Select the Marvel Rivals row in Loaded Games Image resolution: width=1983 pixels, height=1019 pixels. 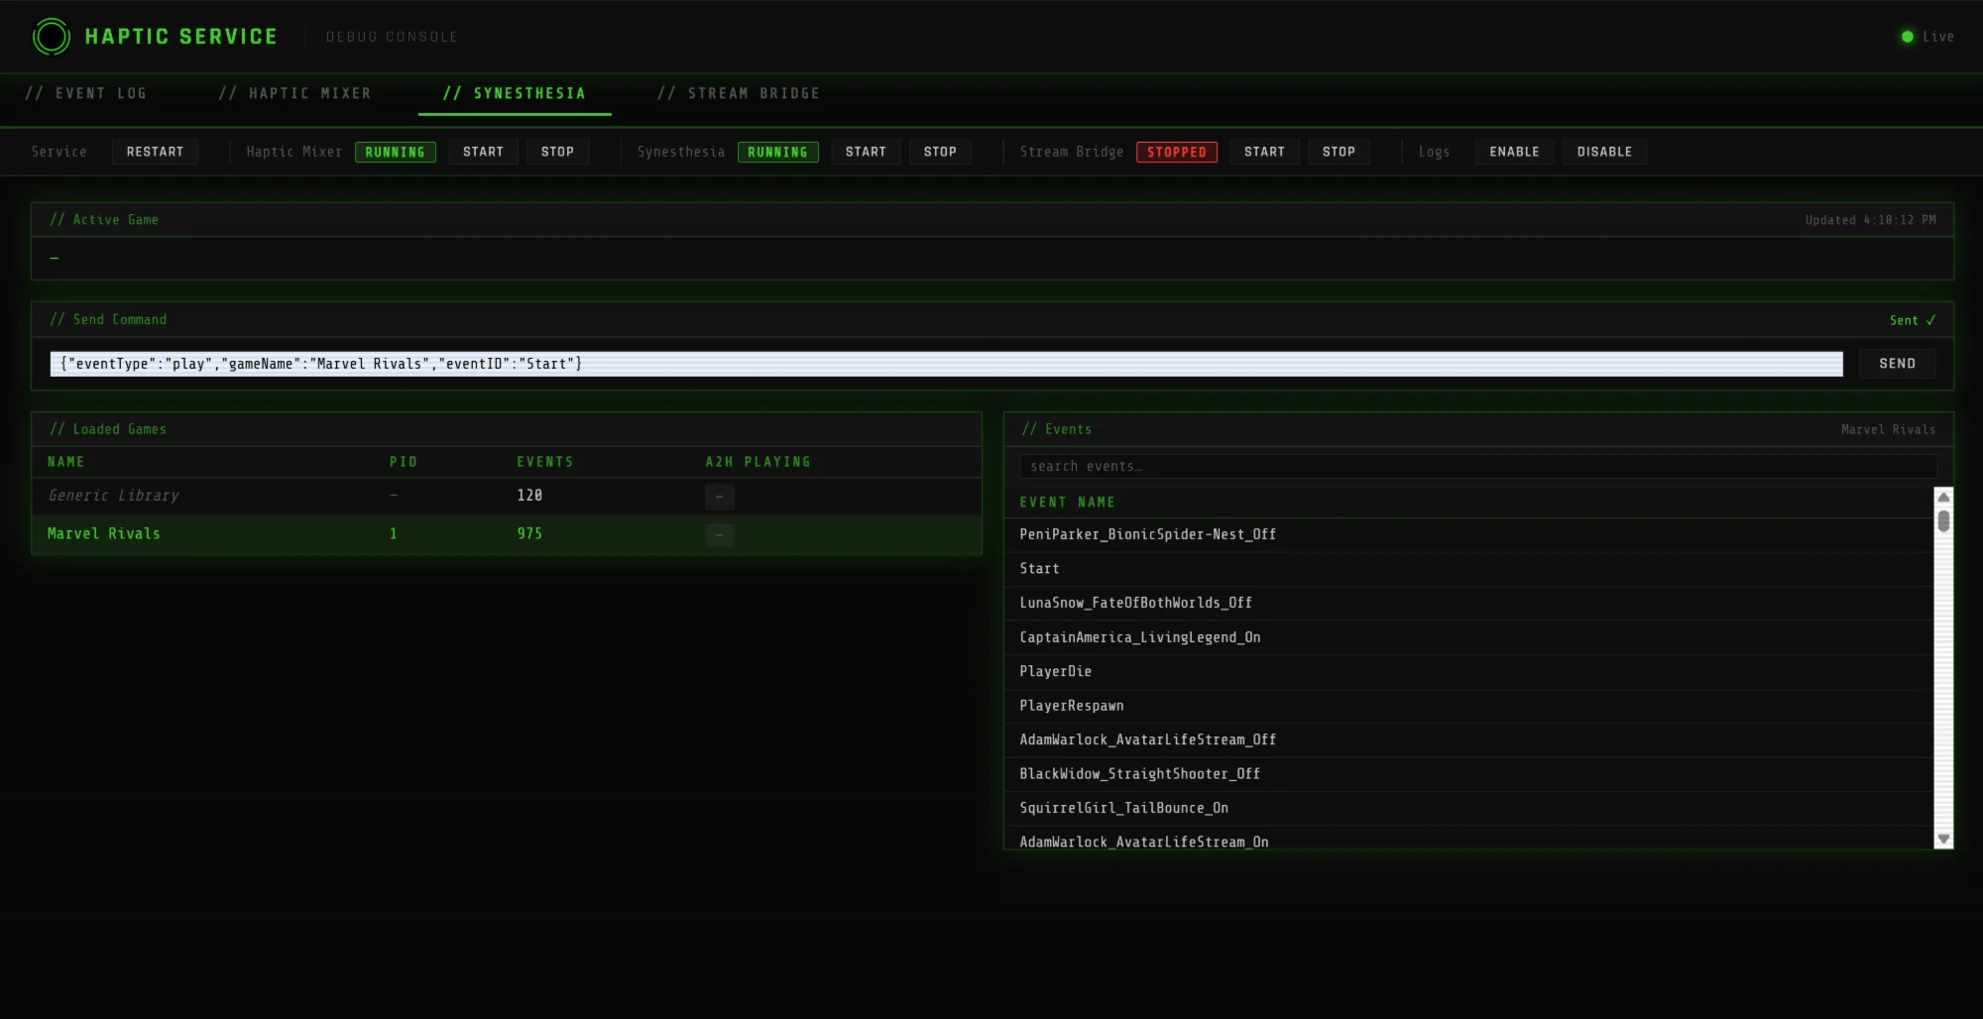507,534
